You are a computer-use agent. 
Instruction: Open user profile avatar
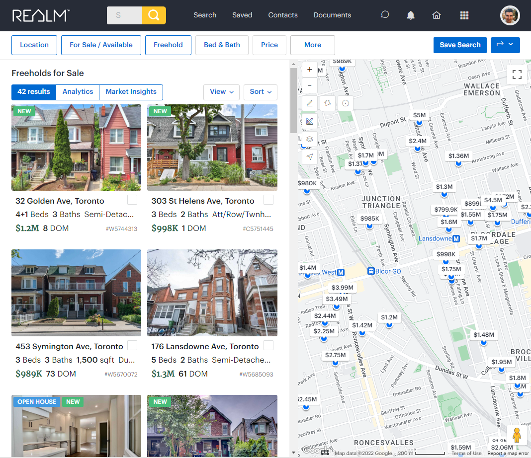point(510,15)
